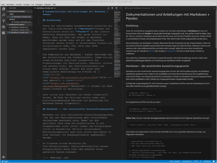Split the editor with the split icon
This screenshot has width=217, height=163.
point(116,8)
